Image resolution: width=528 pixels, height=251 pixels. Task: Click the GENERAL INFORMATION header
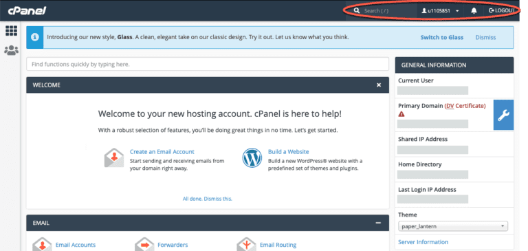click(434, 65)
